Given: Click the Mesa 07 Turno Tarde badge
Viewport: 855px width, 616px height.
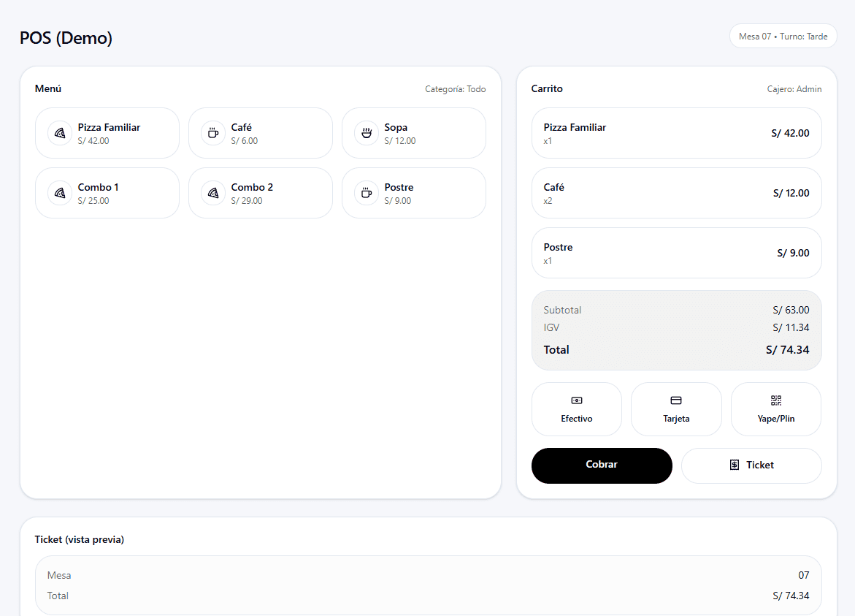Looking at the screenshot, I should click(783, 37).
